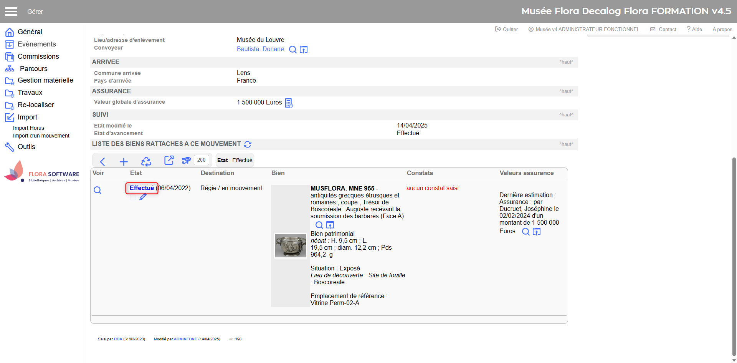The image size is (737, 363).
Task: Click the pencil edit icon under Effectué
Action: [143, 197]
